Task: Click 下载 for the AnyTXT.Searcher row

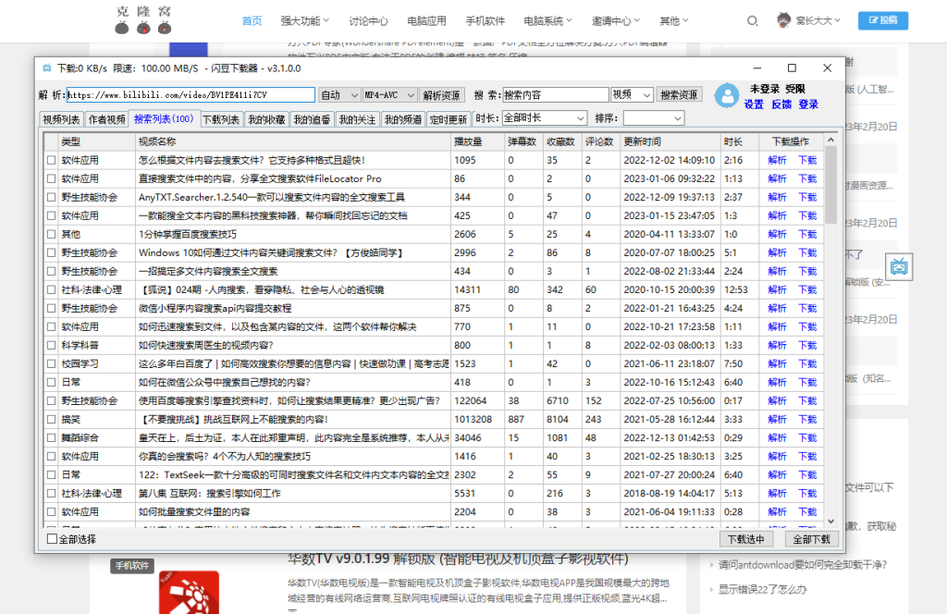Action: pos(807,197)
